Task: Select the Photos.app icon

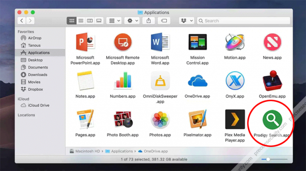Action: [160, 120]
